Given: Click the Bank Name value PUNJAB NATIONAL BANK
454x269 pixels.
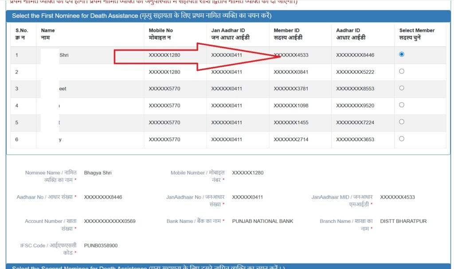Looking at the screenshot, I should pos(262,221).
